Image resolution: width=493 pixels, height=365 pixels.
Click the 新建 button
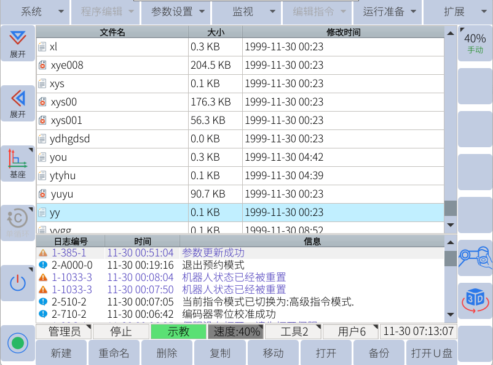point(61,353)
